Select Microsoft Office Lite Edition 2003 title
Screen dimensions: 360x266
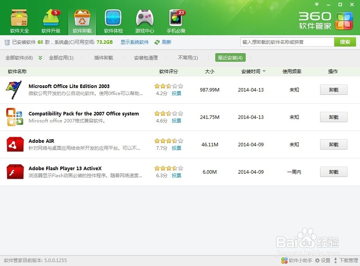click(x=69, y=86)
